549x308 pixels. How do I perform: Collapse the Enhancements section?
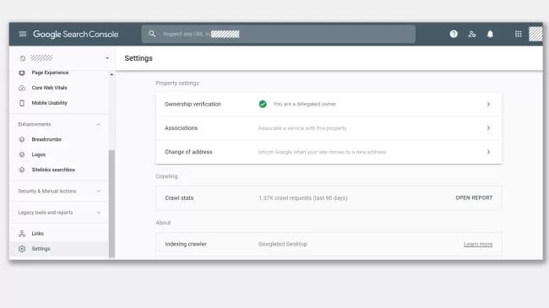point(98,124)
